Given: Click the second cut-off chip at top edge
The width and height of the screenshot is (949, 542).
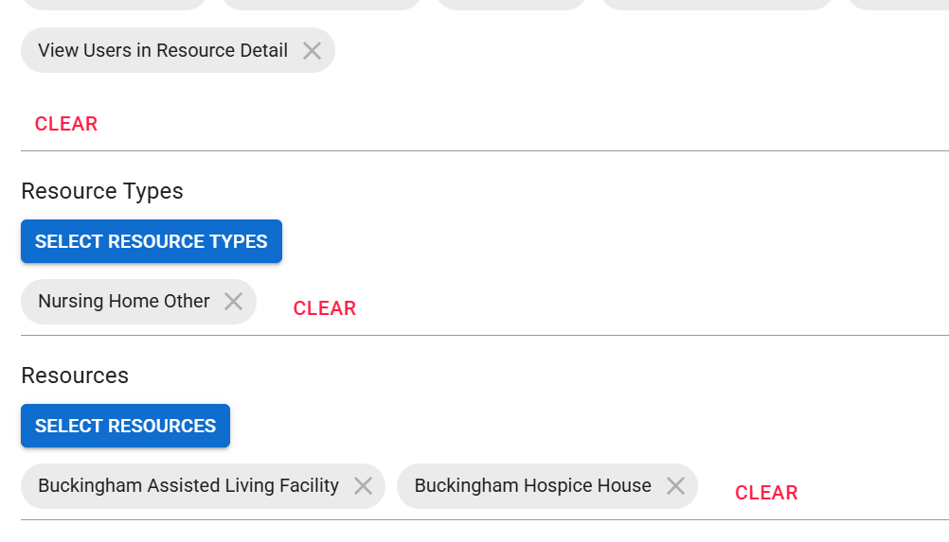Looking at the screenshot, I should tap(321, 4).
